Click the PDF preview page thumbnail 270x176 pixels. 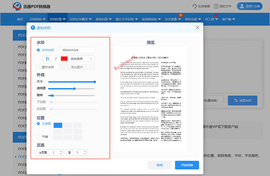pos(151,99)
